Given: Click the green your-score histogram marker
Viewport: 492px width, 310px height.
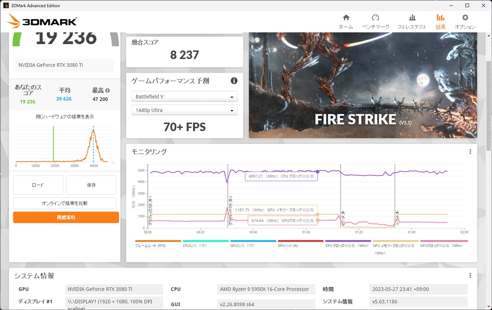Looking at the screenshot, I should click(x=53, y=144).
